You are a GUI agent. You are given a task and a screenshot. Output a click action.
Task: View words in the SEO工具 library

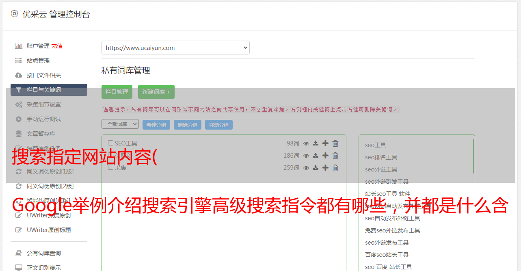point(306,143)
